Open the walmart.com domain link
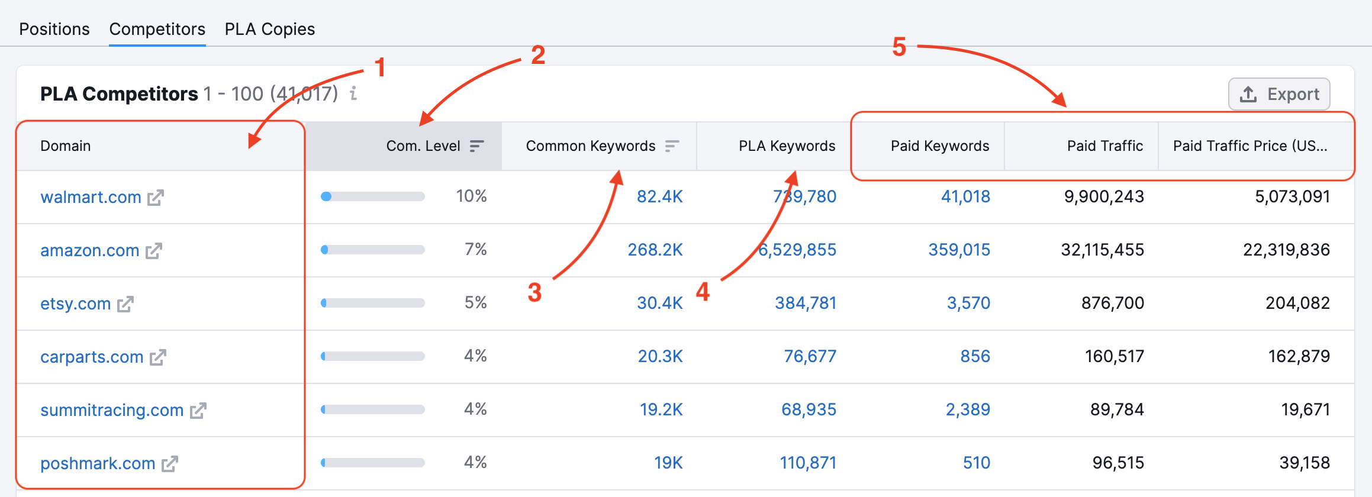 (x=91, y=197)
